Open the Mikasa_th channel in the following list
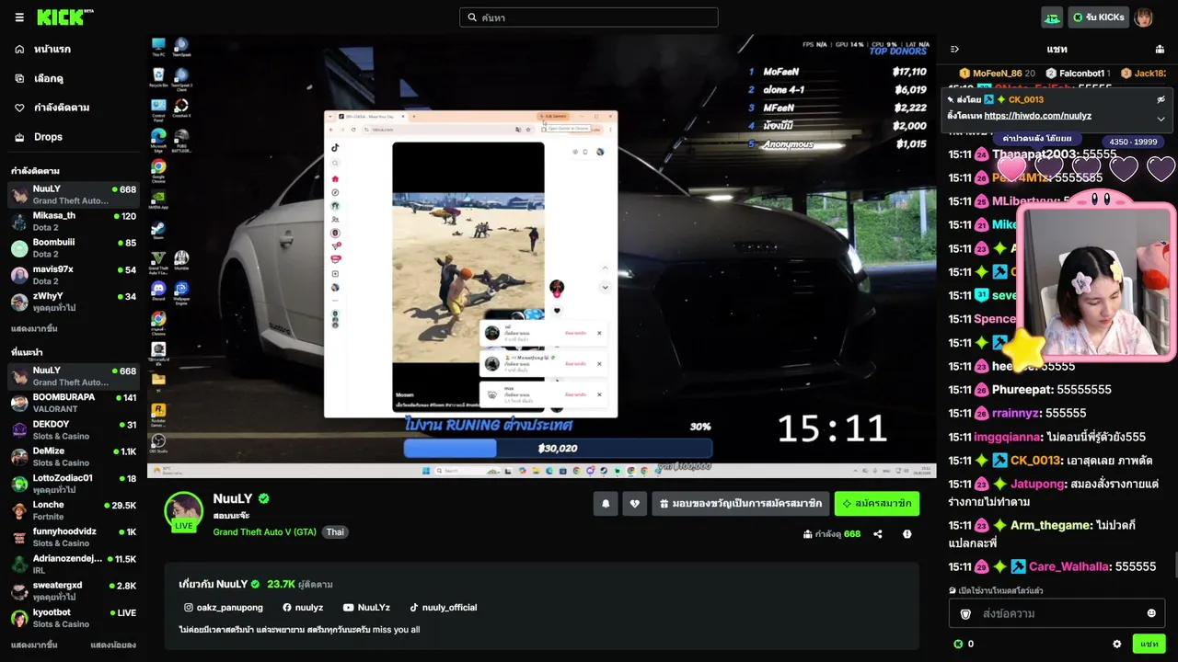 [x=74, y=222]
